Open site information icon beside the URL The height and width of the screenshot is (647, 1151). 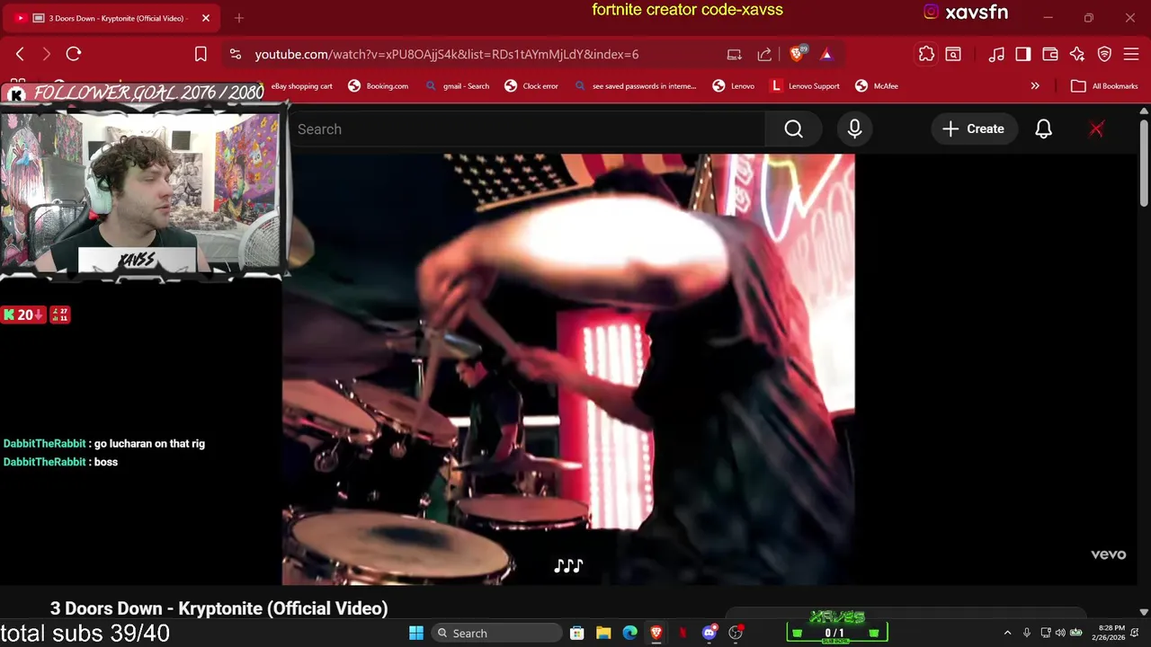pyautogui.click(x=236, y=54)
